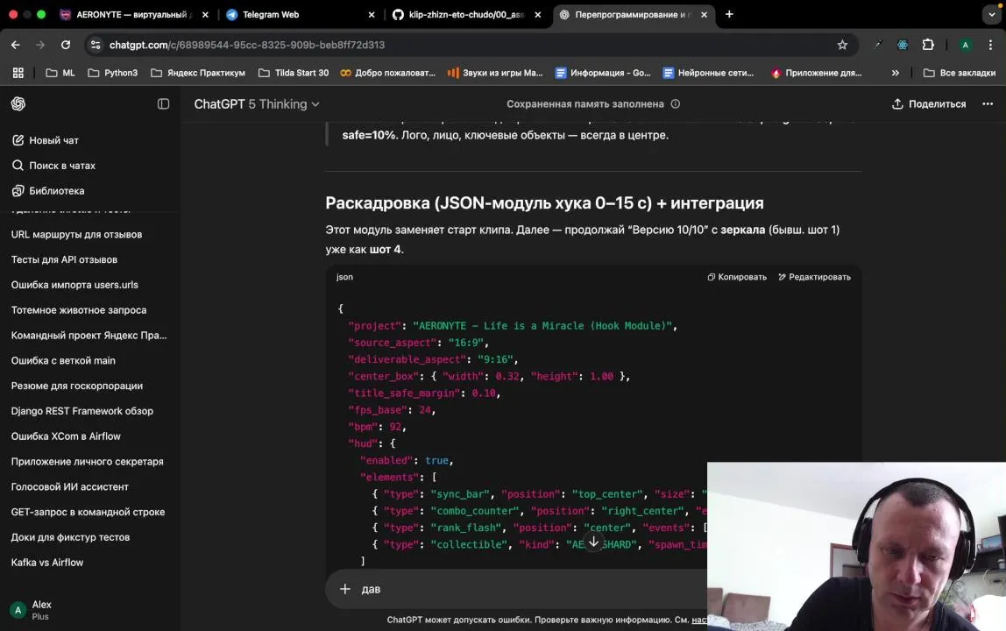1006x631 pixels.
Task: Open the Звуки из игры Ма... bookmark
Action: click(494, 73)
